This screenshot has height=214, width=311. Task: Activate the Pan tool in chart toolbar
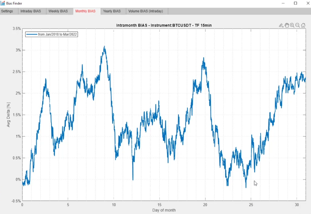[x=287, y=25]
